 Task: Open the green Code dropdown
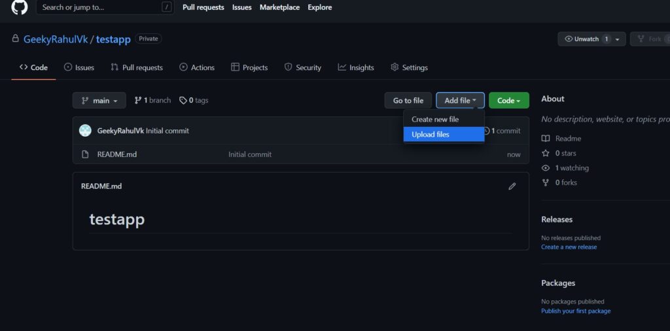[x=509, y=100]
